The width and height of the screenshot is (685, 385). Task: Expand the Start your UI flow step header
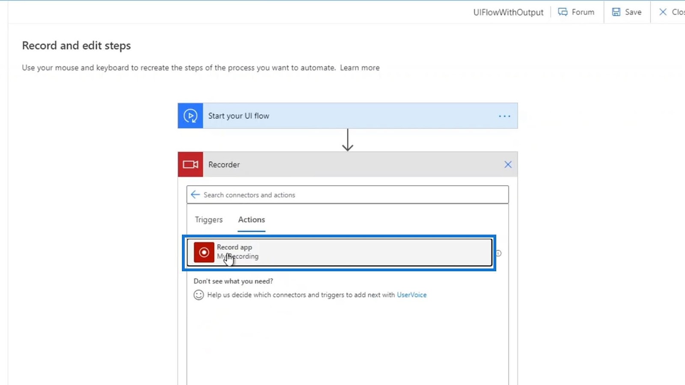click(348, 115)
